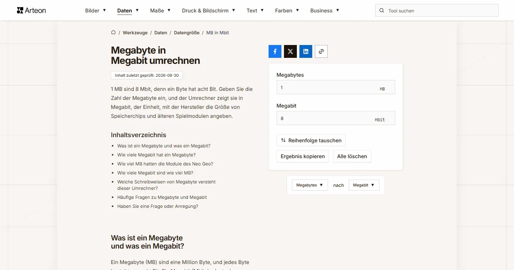This screenshot has height=270, width=514.
Task: Open the Druck & Bildschirm menu
Action: coord(209,11)
